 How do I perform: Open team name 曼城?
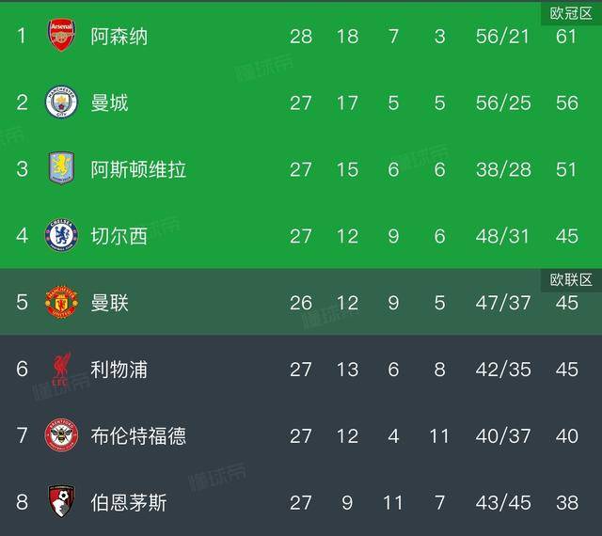[x=110, y=102]
